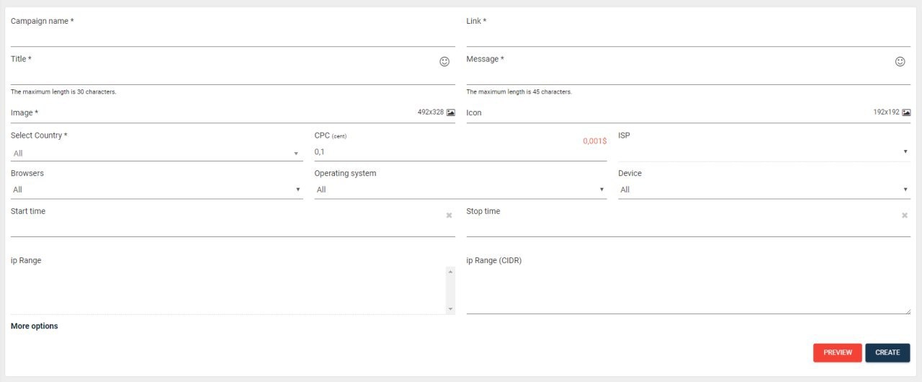Focus the Campaign name input field
922x382 pixels.
pyautogui.click(x=233, y=37)
